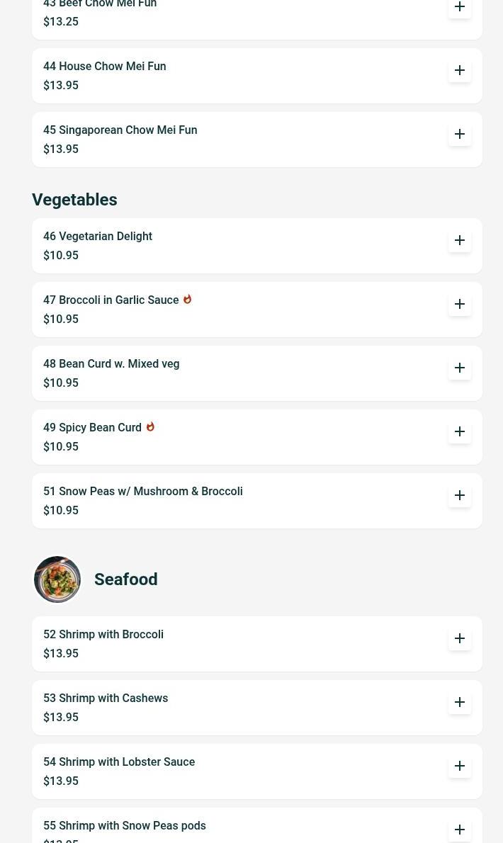Tap plus for 48 Bean Curd w. Mixed veg
503x843 pixels.
pyautogui.click(x=460, y=368)
